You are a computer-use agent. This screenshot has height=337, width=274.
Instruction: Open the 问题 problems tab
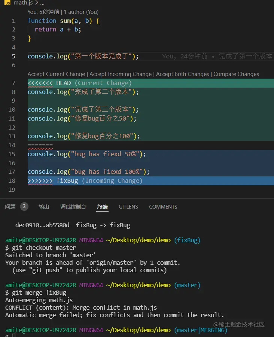coord(10,207)
